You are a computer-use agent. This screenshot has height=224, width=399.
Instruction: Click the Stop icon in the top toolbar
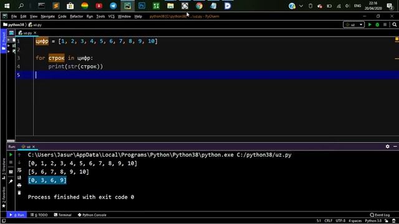pyautogui.click(x=385, y=25)
